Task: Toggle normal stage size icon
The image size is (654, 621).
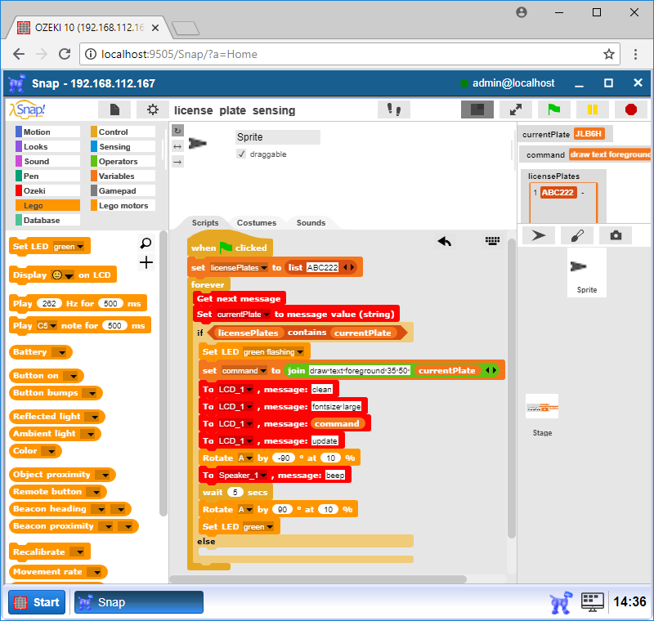Action: point(477,109)
